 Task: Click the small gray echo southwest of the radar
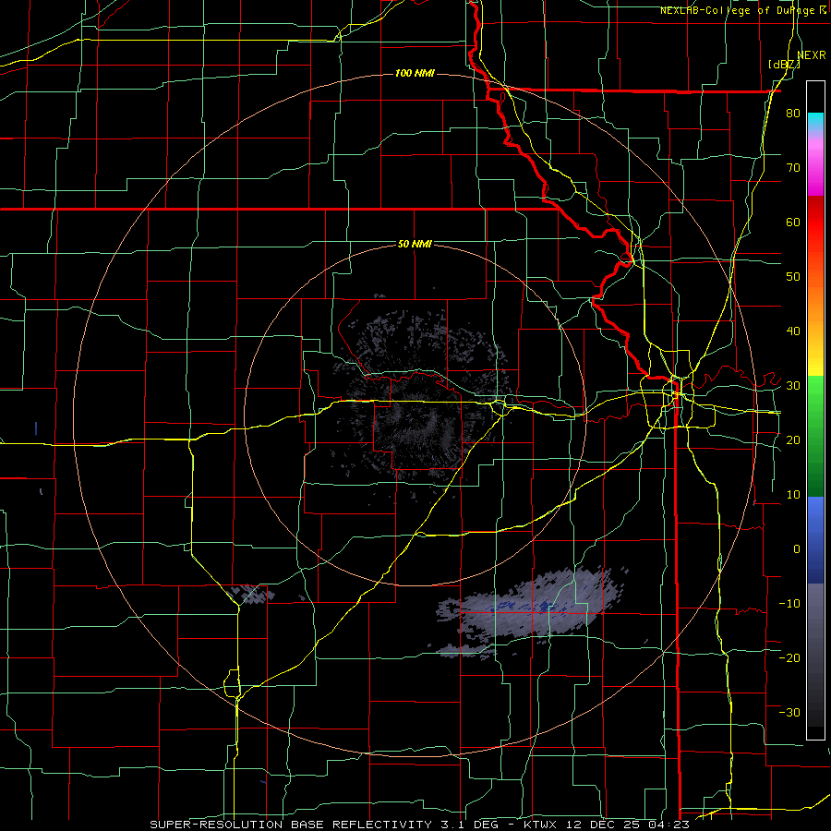pos(249,594)
